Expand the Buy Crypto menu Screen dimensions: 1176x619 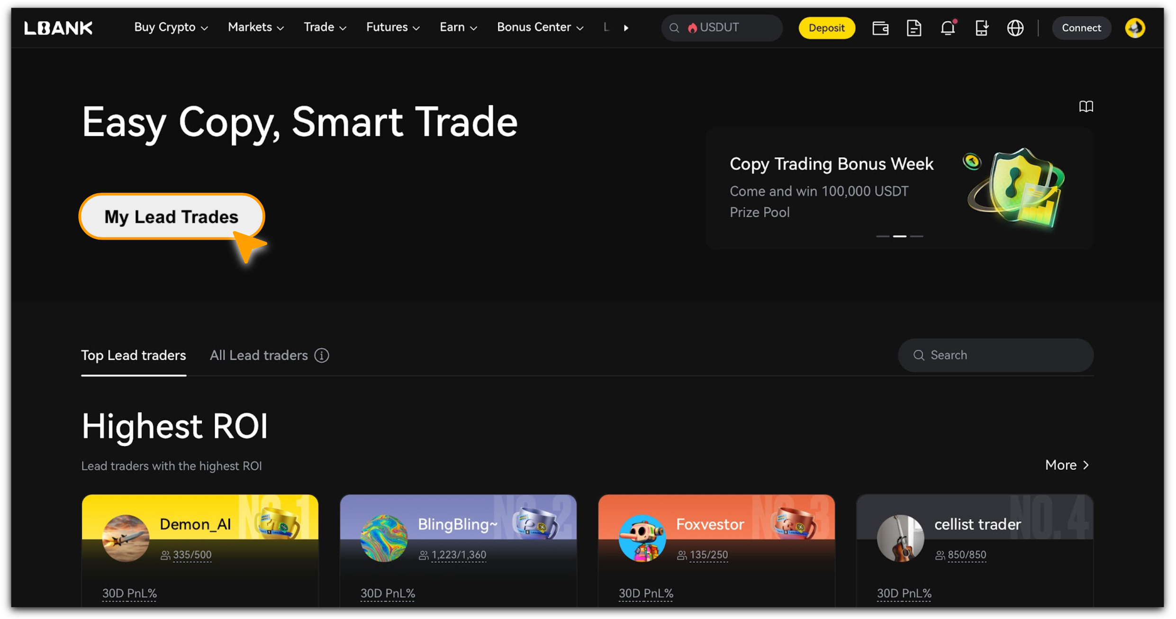tap(171, 27)
